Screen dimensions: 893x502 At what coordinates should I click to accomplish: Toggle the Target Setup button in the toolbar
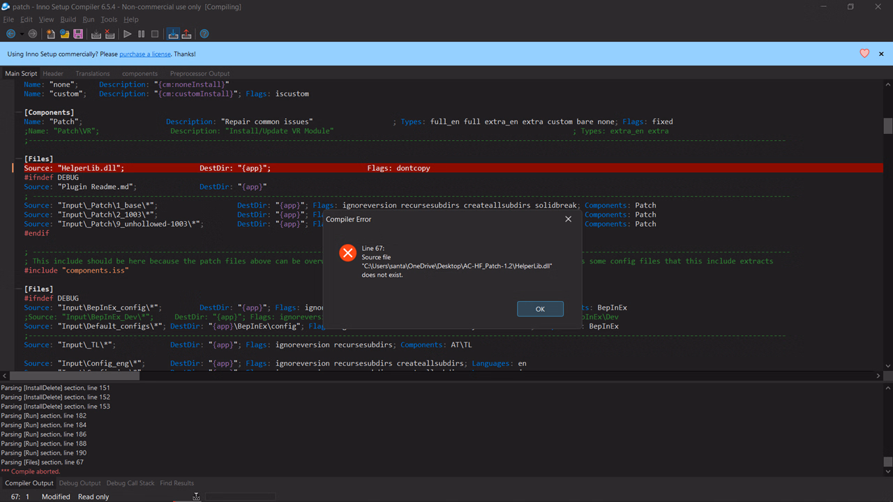coord(173,33)
